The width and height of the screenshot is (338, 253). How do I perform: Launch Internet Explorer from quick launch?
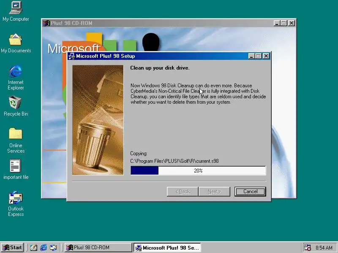tap(44, 248)
